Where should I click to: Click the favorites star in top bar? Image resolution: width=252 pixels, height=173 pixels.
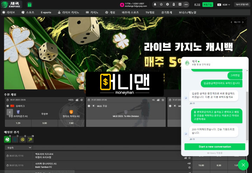(x=161, y=5)
